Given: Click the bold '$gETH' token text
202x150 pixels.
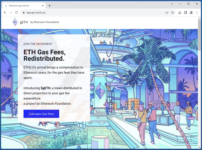Looking at the screenshot, I should 46,88.
